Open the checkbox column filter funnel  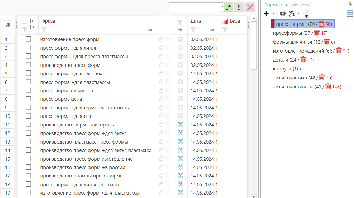point(25,29)
